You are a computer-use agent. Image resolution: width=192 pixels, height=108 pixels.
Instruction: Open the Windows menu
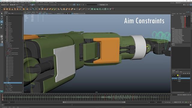[x=22, y=2]
